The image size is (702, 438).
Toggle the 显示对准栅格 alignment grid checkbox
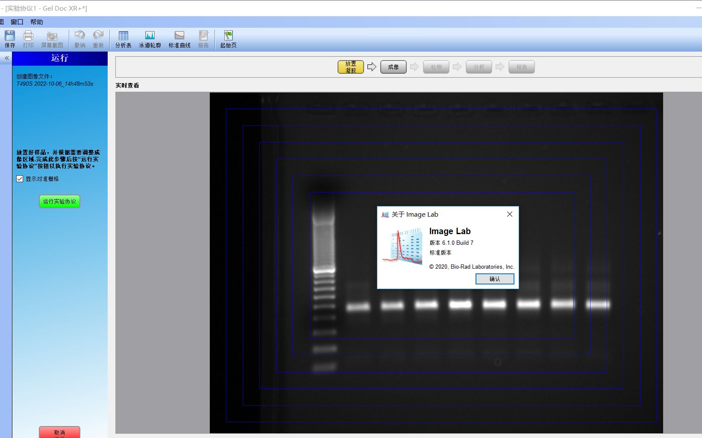pos(19,179)
